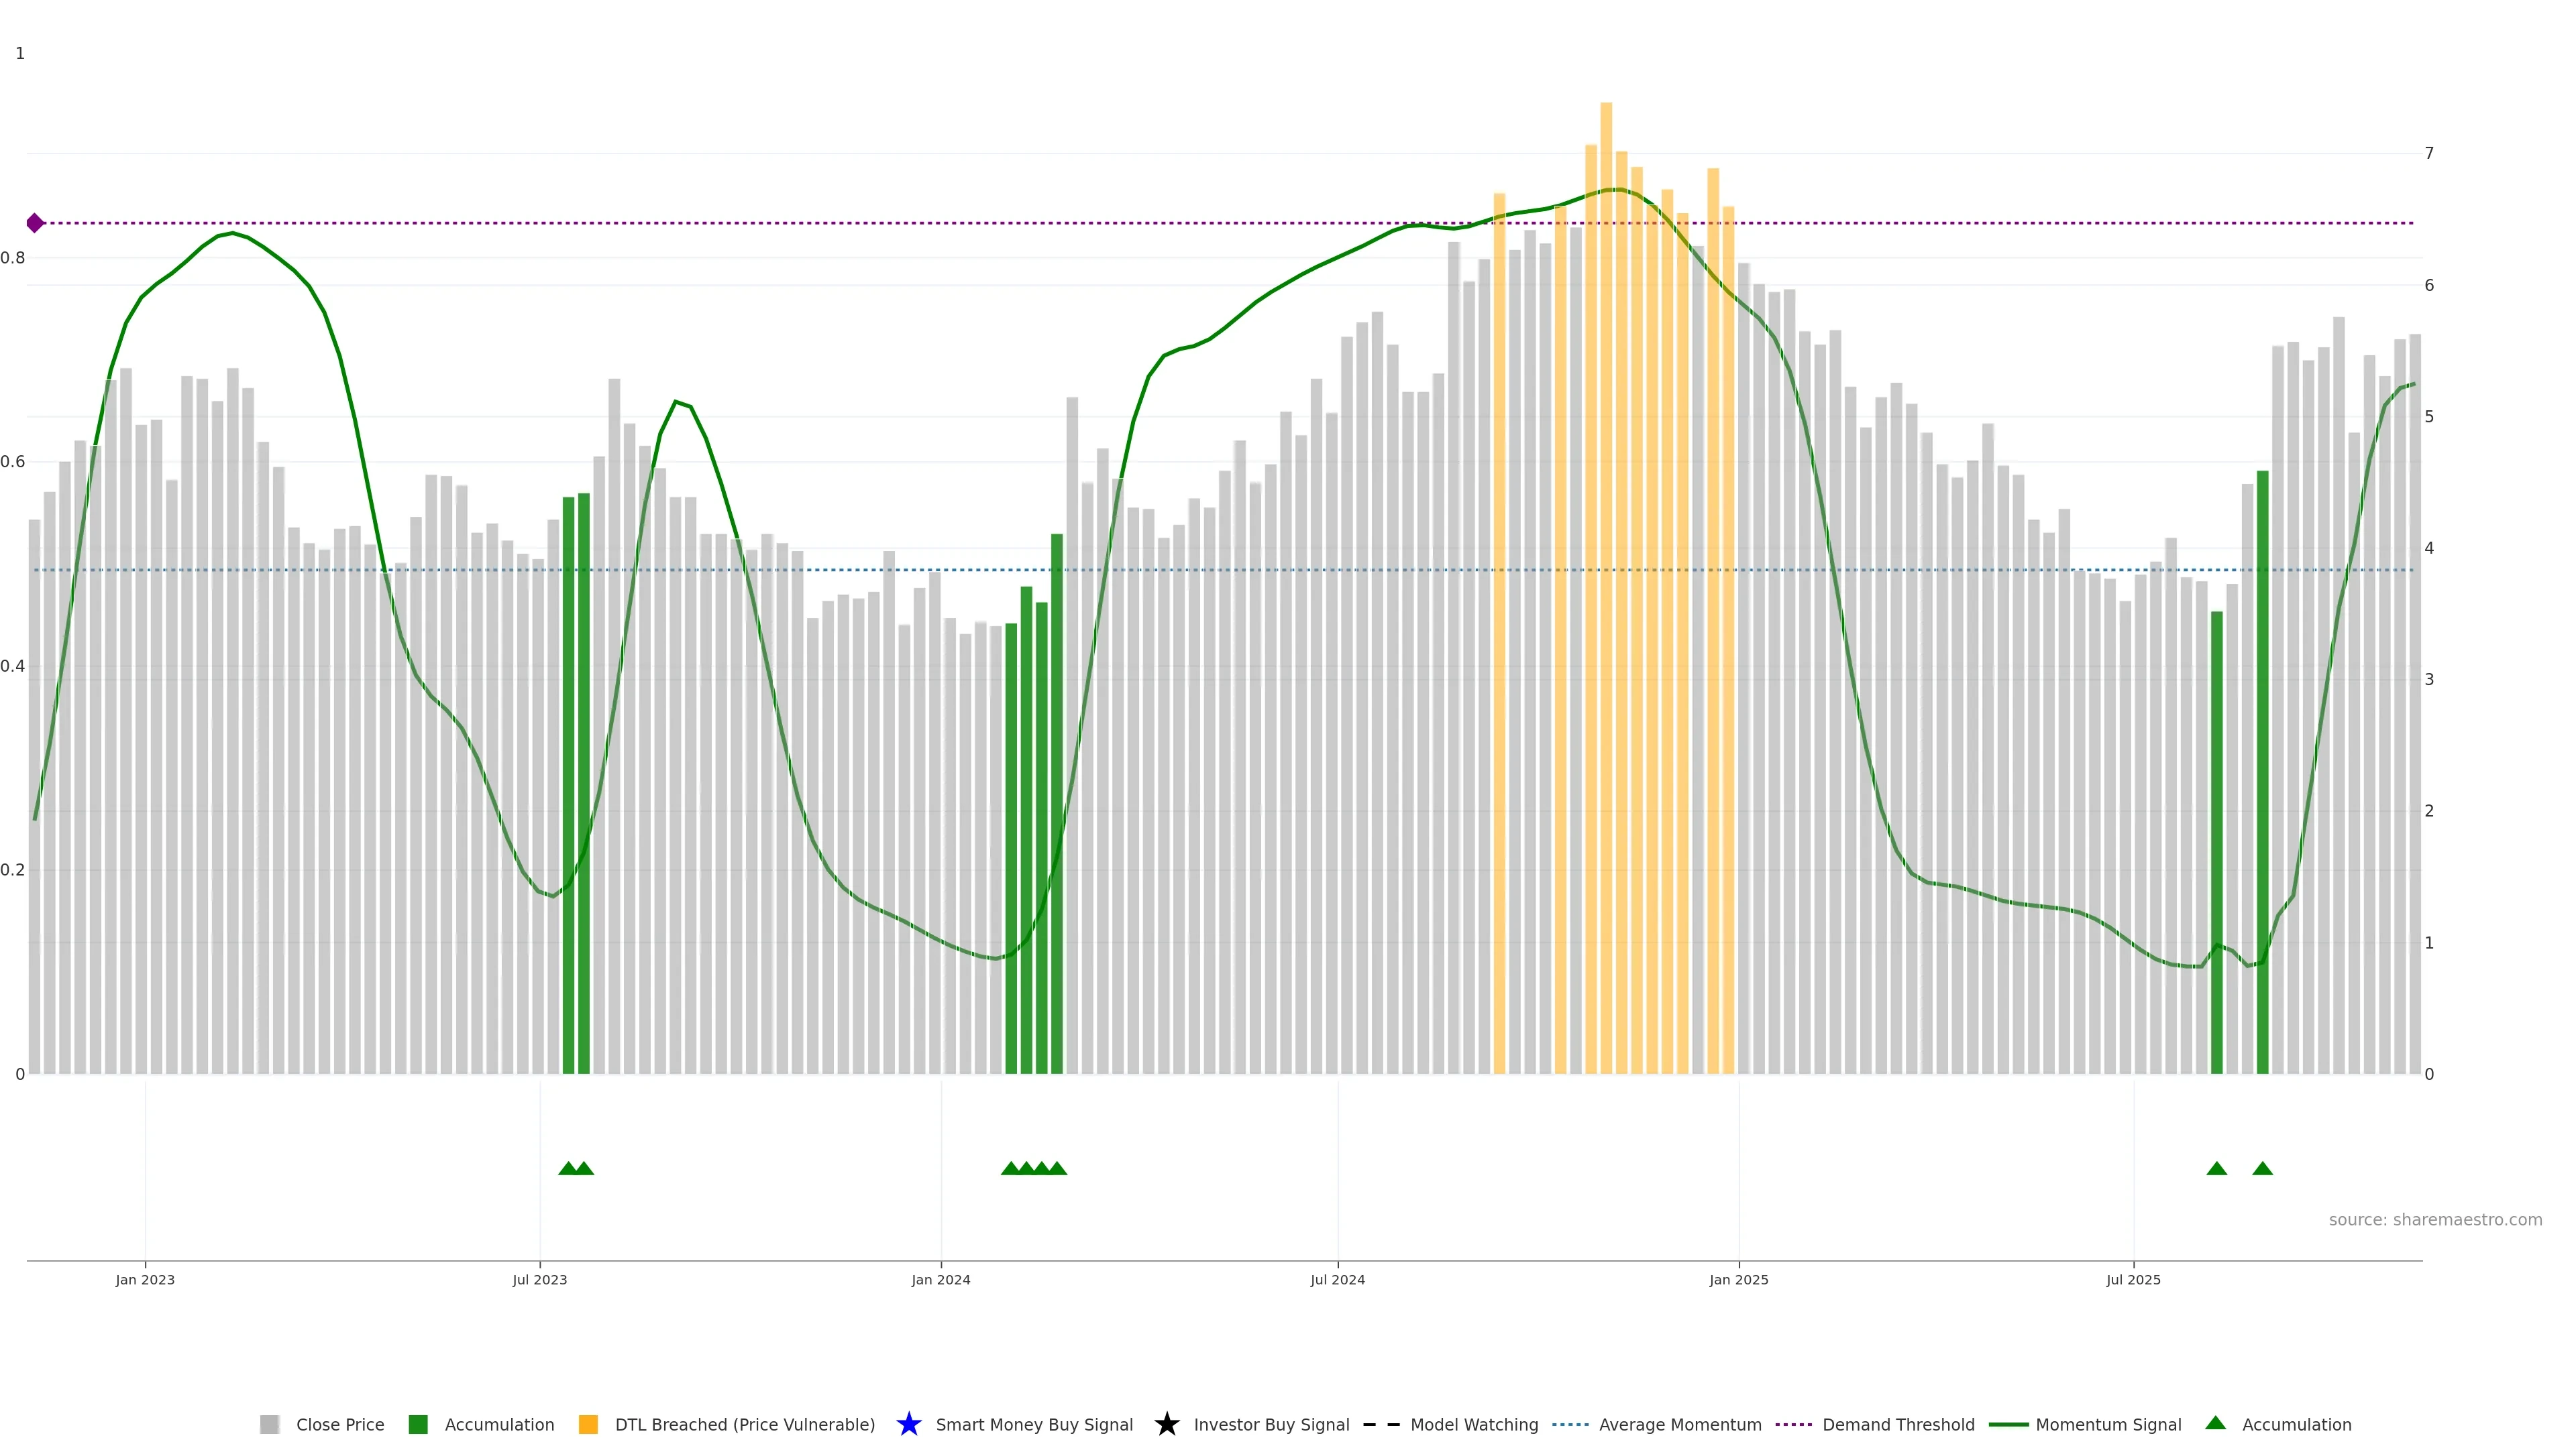2576x1448 pixels.
Task: Click the green square Accumulation legend swatch
Action: click(418, 1424)
